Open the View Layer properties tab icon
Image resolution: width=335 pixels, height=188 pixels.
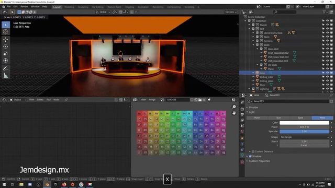click(x=242, y=120)
